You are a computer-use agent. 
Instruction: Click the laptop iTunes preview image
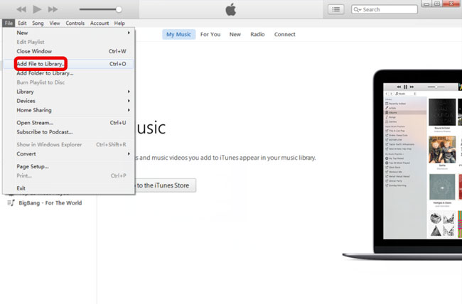tap(402, 165)
